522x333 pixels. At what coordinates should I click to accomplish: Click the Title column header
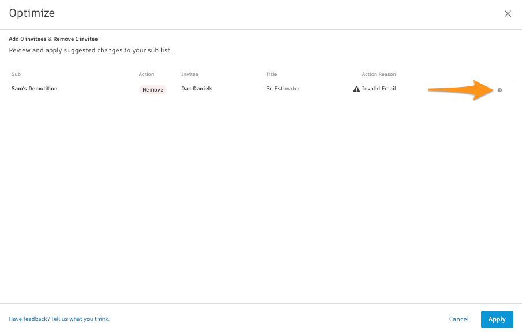271,74
